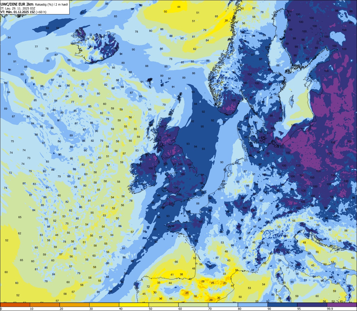Click the legend label "90"
357x311 pixels.
click(x=269, y=309)
